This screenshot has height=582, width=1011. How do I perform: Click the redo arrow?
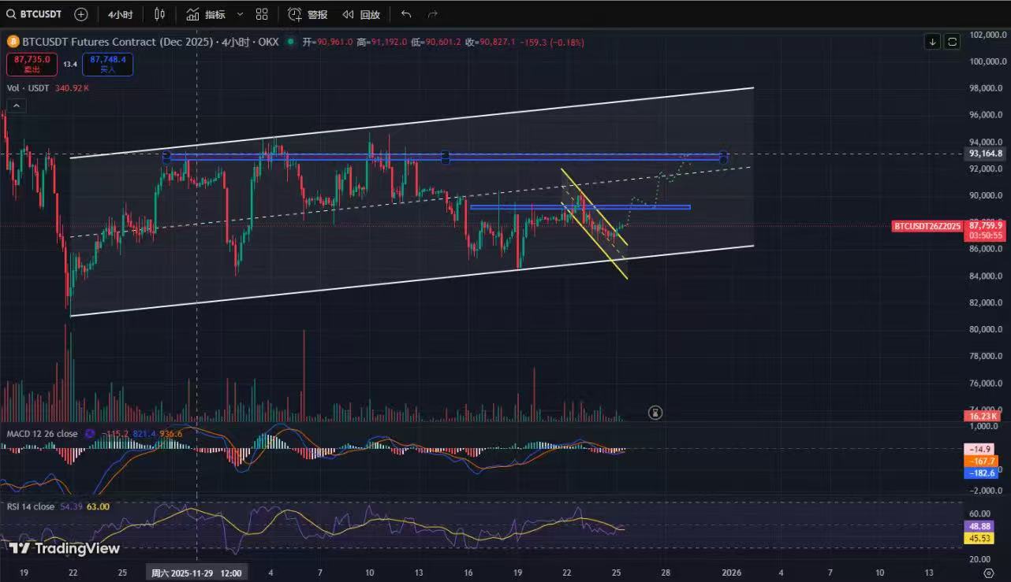coord(432,14)
